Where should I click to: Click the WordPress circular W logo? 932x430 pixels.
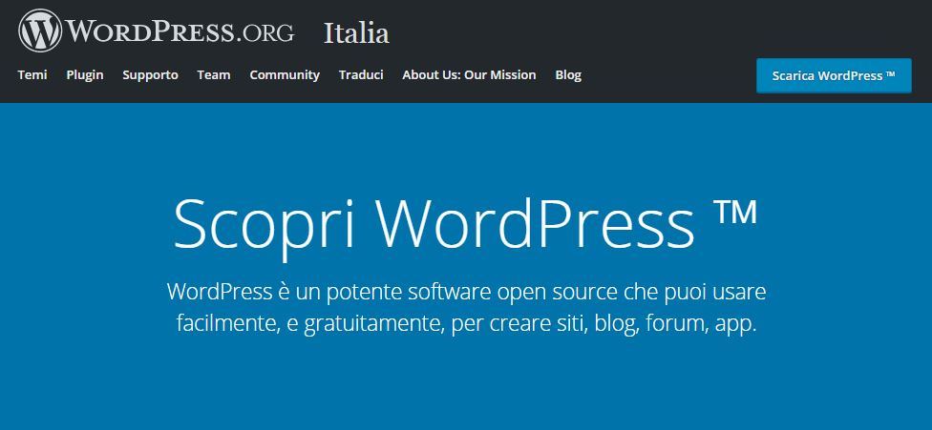40,31
